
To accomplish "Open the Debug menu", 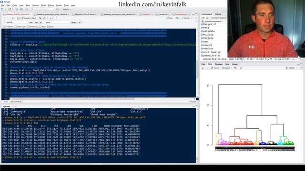I will [x=51, y=5].
